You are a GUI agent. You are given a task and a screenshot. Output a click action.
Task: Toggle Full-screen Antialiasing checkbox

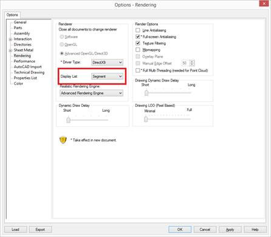pos(138,36)
